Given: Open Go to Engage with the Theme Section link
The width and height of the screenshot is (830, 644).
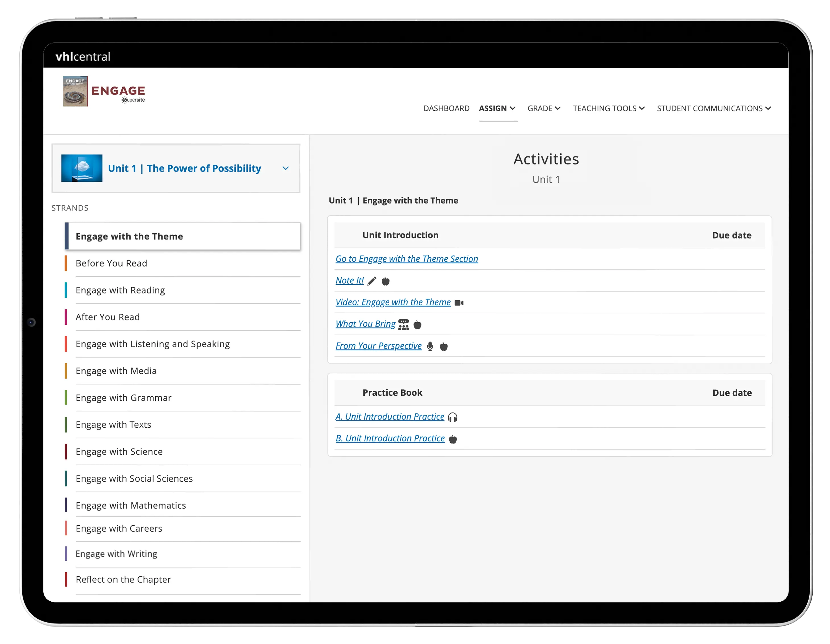Looking at the screenshot, I should (x=406, y=259).
